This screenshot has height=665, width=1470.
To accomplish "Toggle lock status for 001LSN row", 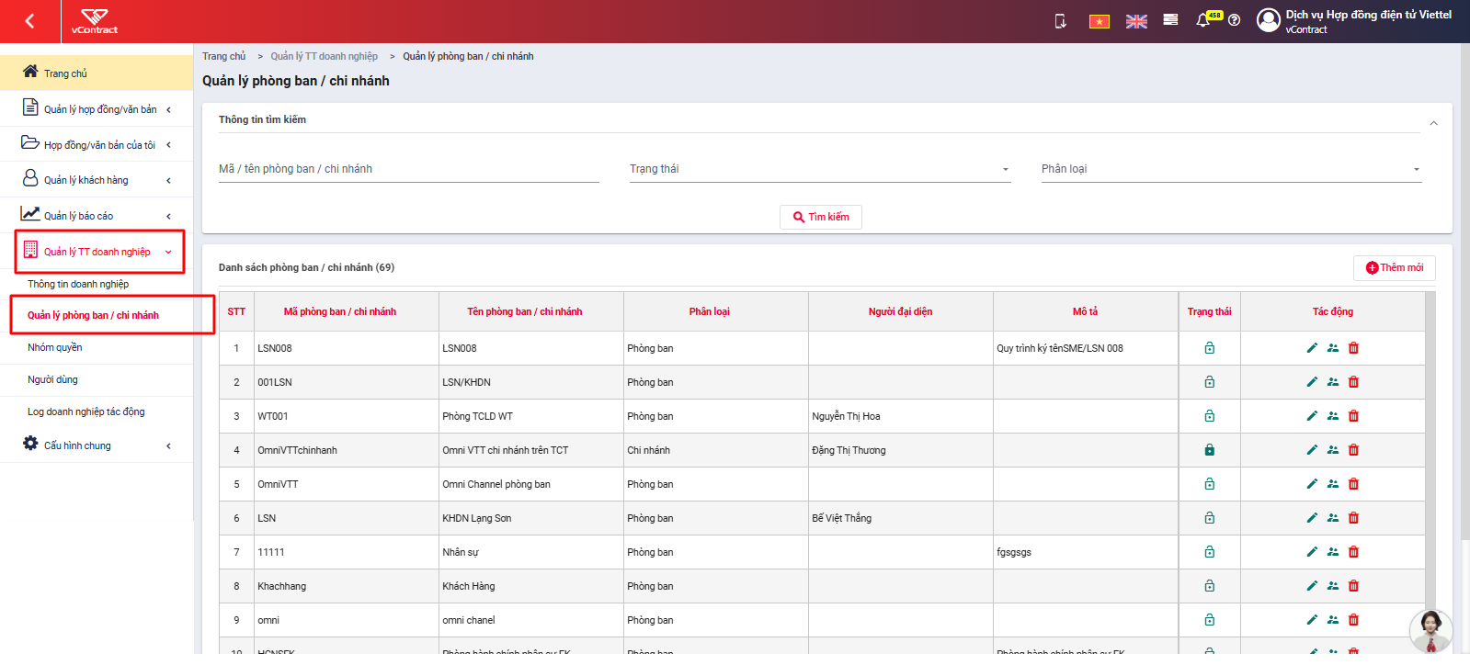I will click(1210, 382).
